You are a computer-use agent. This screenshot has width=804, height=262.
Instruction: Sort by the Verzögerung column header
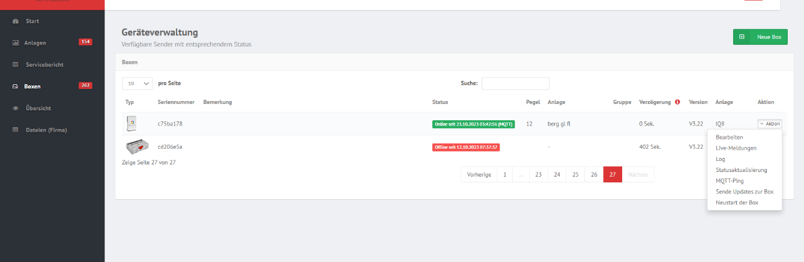655,102
